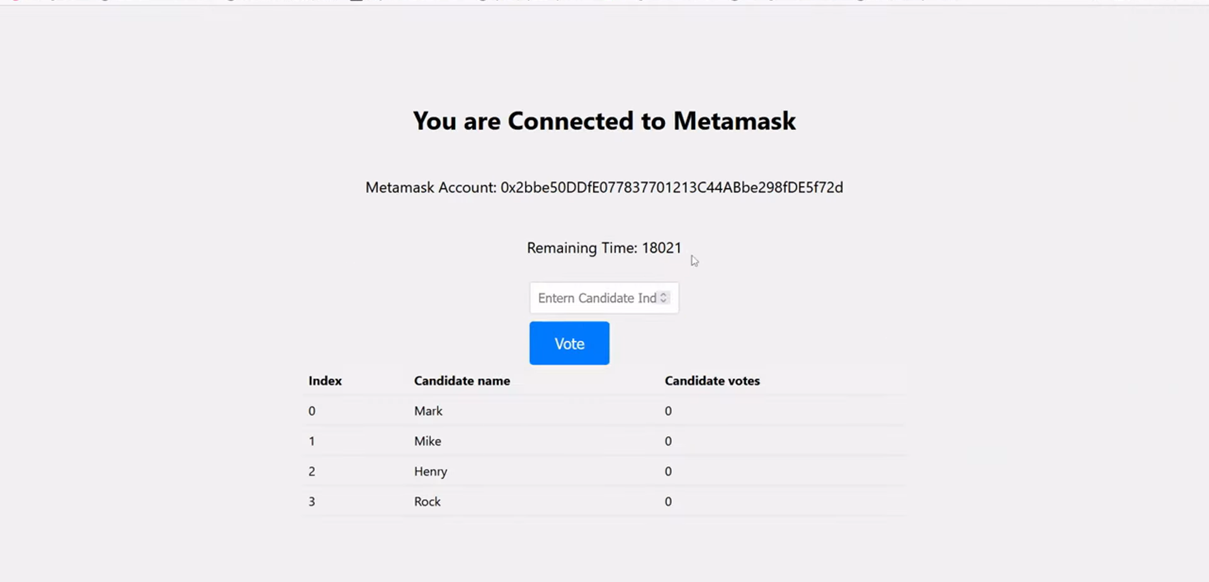Decrement candidate index with stepper down arrow
This screenshot has width=1209, height=582.
click(663, 301)
